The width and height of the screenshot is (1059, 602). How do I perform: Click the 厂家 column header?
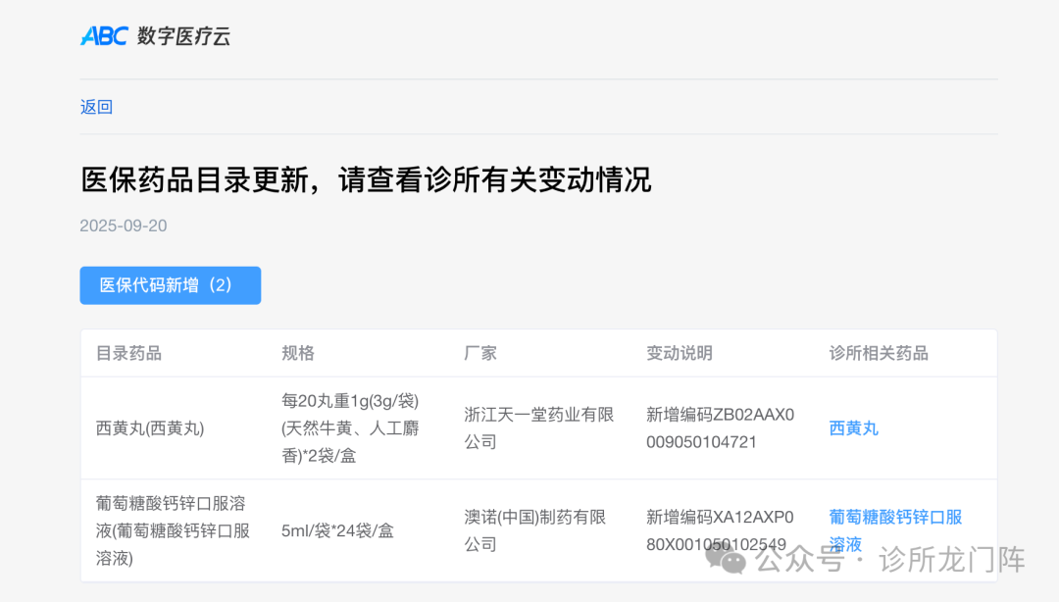(480, 353)
